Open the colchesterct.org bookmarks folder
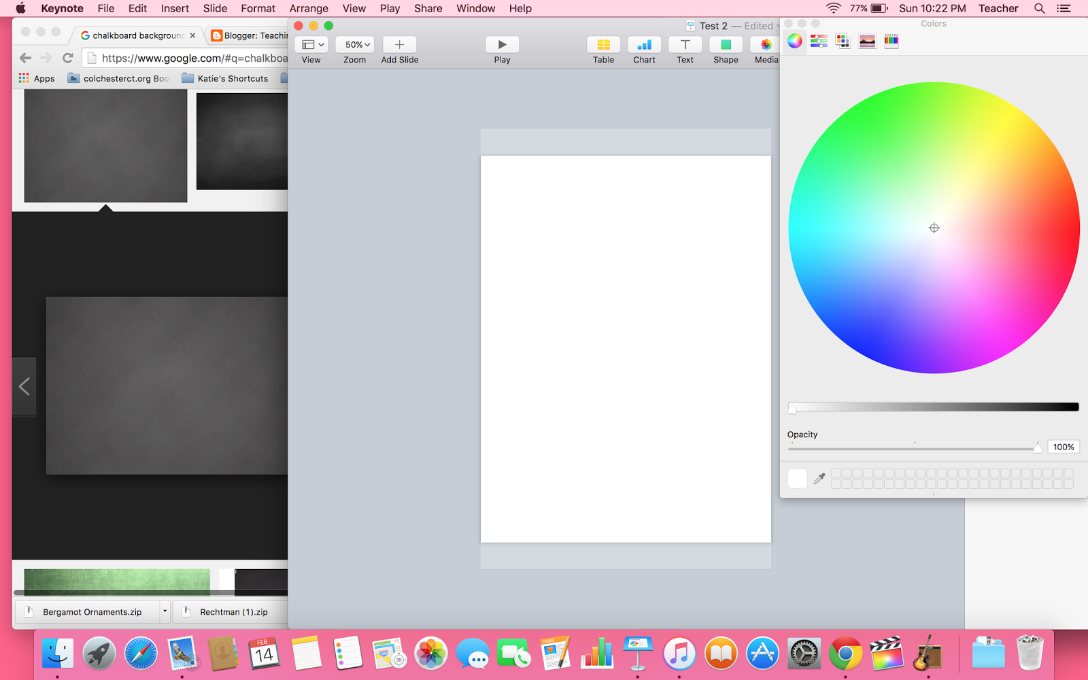 (118, 78)
